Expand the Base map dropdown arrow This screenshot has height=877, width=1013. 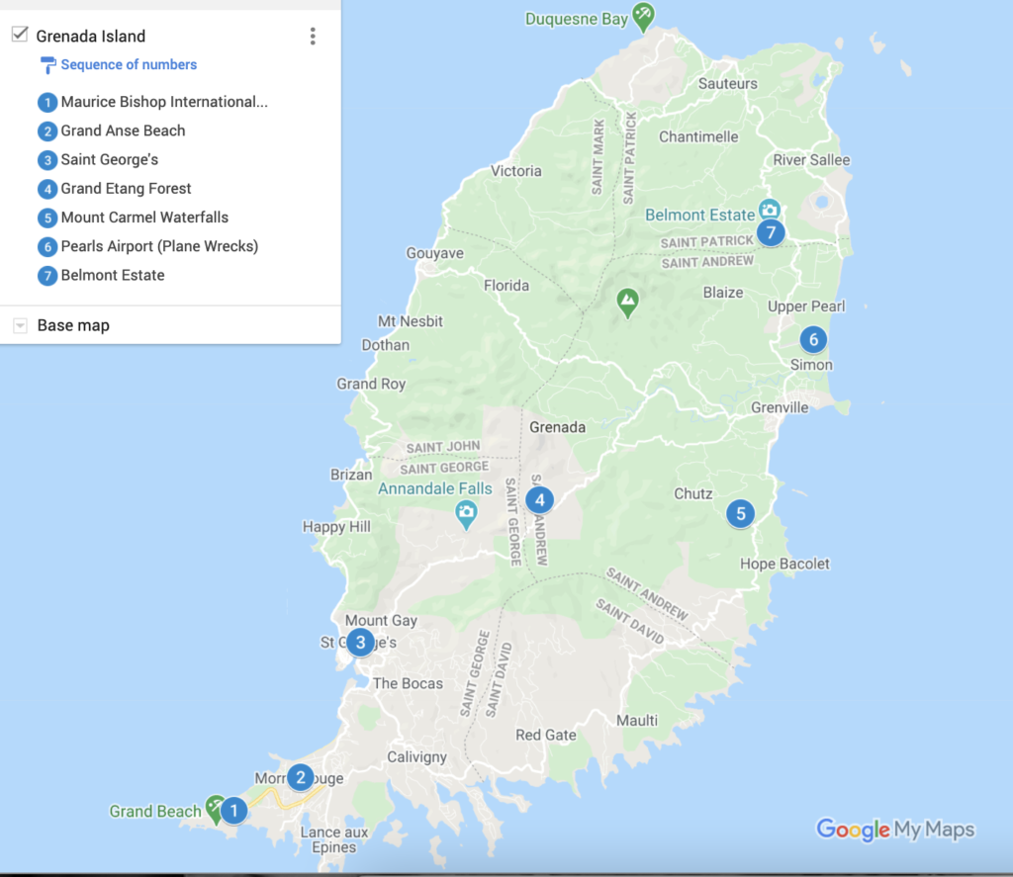[x=20, y=325]
